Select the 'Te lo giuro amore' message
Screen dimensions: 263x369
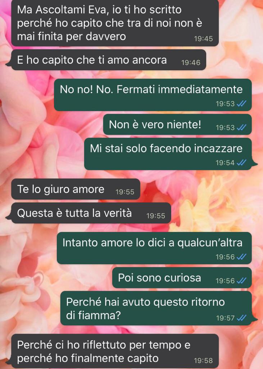click(x=76, y=189)
